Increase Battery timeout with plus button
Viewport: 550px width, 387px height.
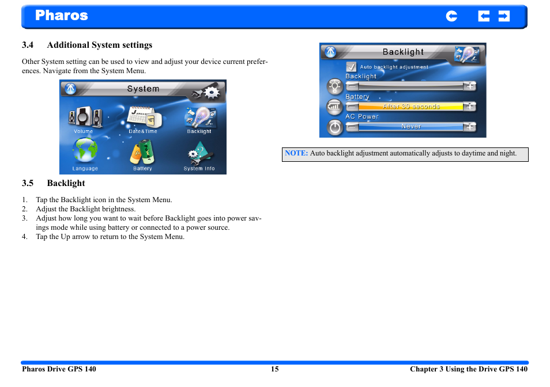(x=470, y=107)
